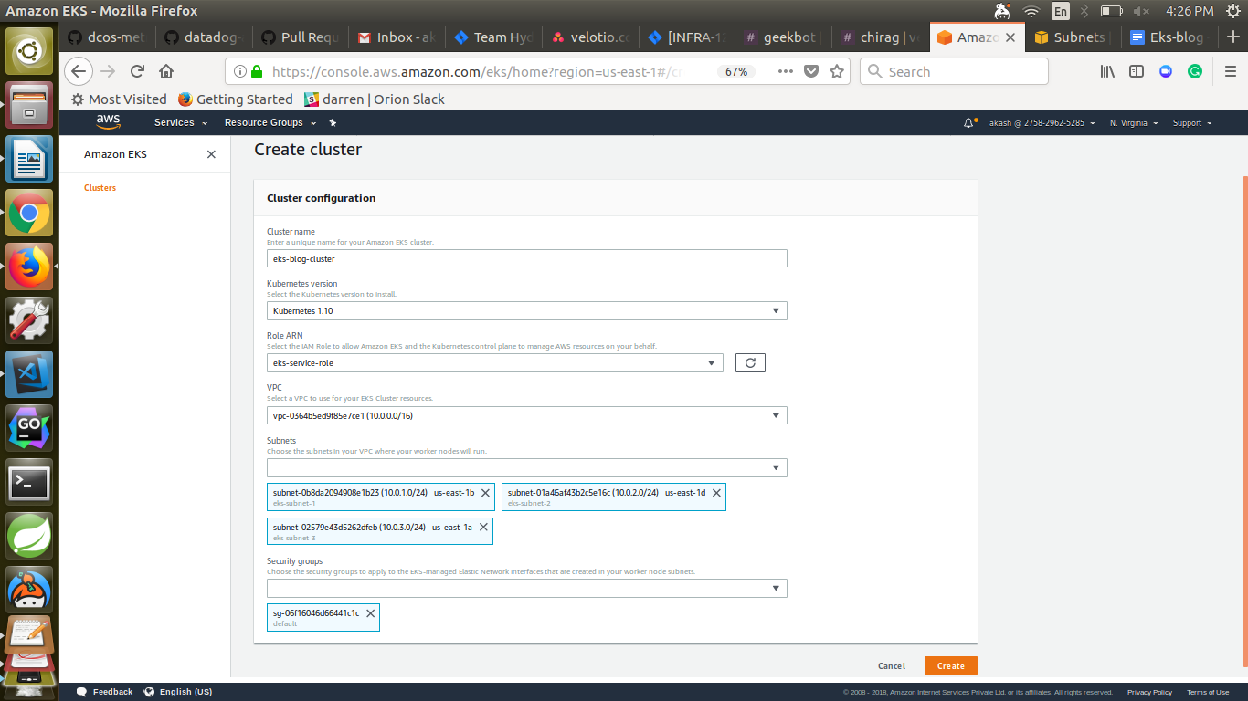This screenshot has height=701, width=1248.
Task: Reload the current page
Action: [x=138, y=71]
